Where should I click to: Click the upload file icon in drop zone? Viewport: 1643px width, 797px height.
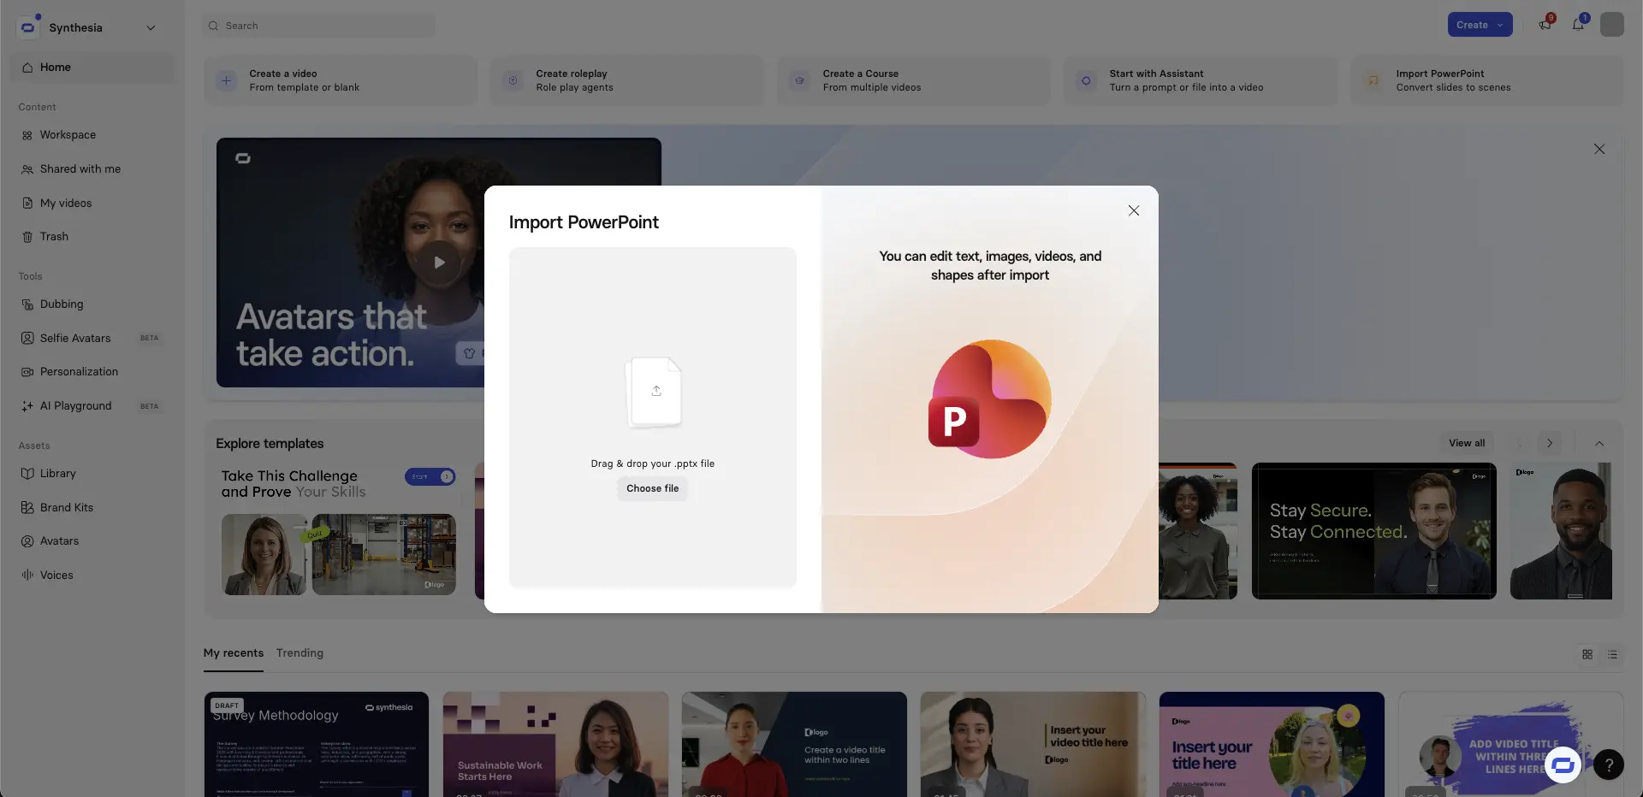pos(655,391)
